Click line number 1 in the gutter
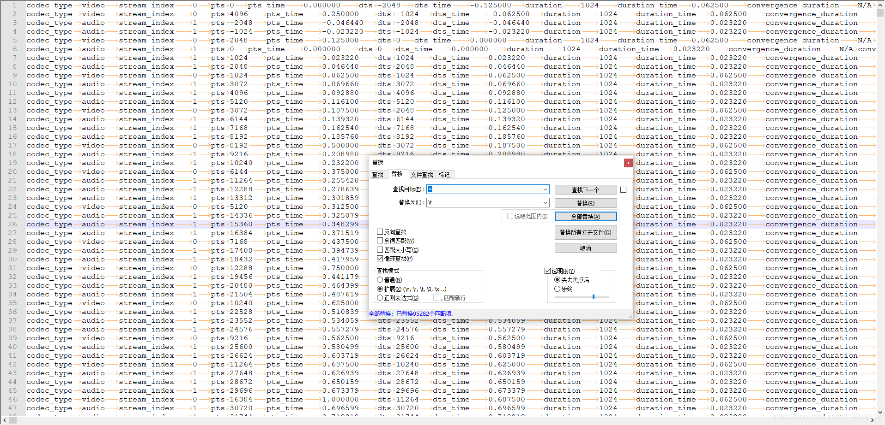This screenshot has width=885, height=425. pos(15,6)
